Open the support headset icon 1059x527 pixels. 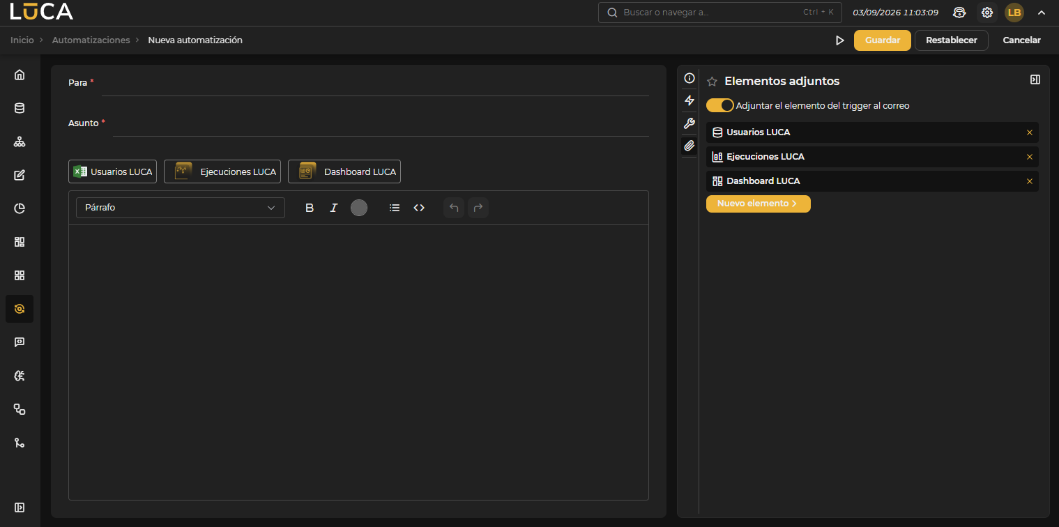[x=959, y=13]
